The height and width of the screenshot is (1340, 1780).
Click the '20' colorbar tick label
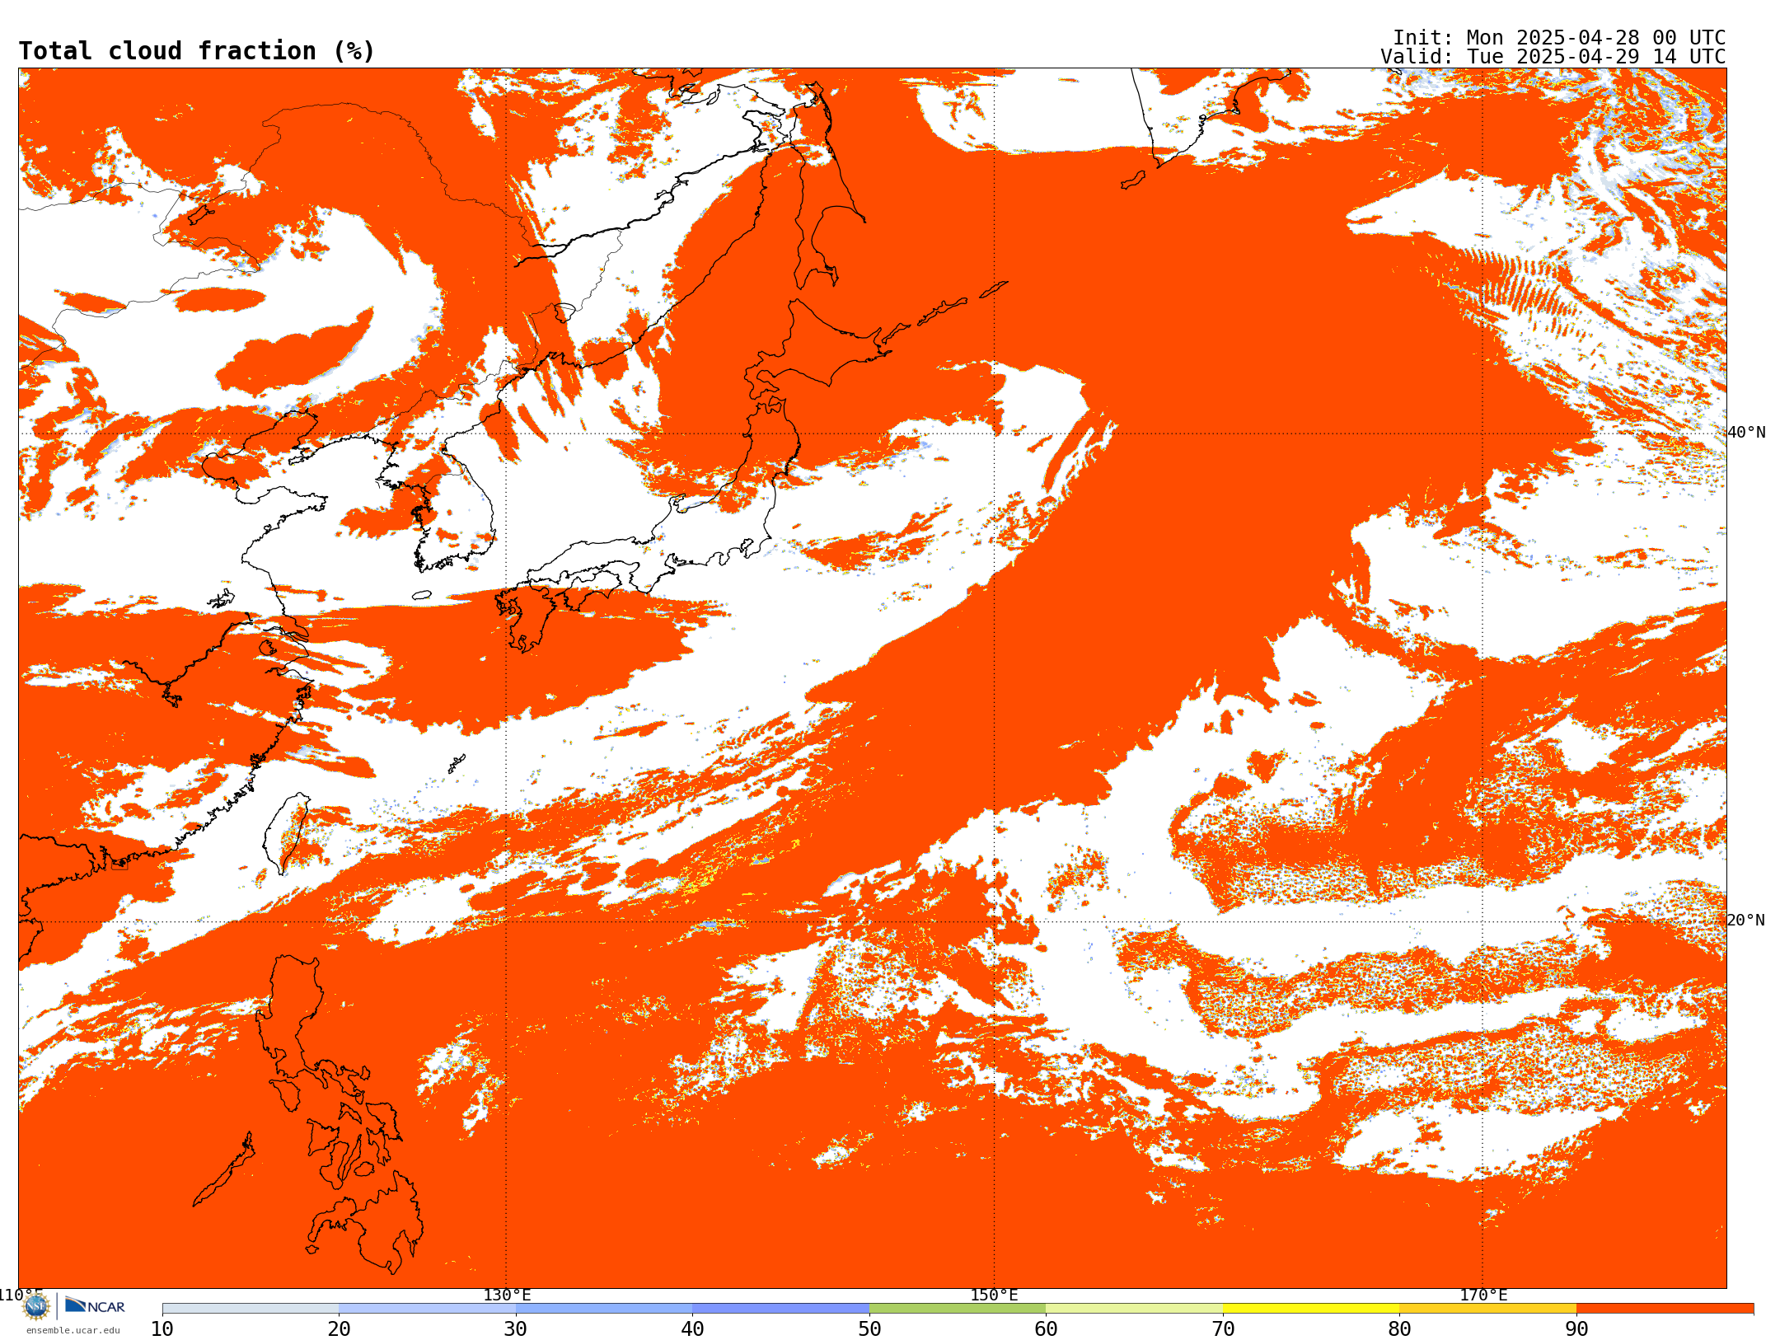pyautogui.click(x=339, y=1329)
